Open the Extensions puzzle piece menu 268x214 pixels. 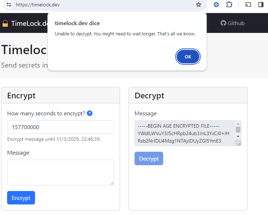click(x=229, y=5)
